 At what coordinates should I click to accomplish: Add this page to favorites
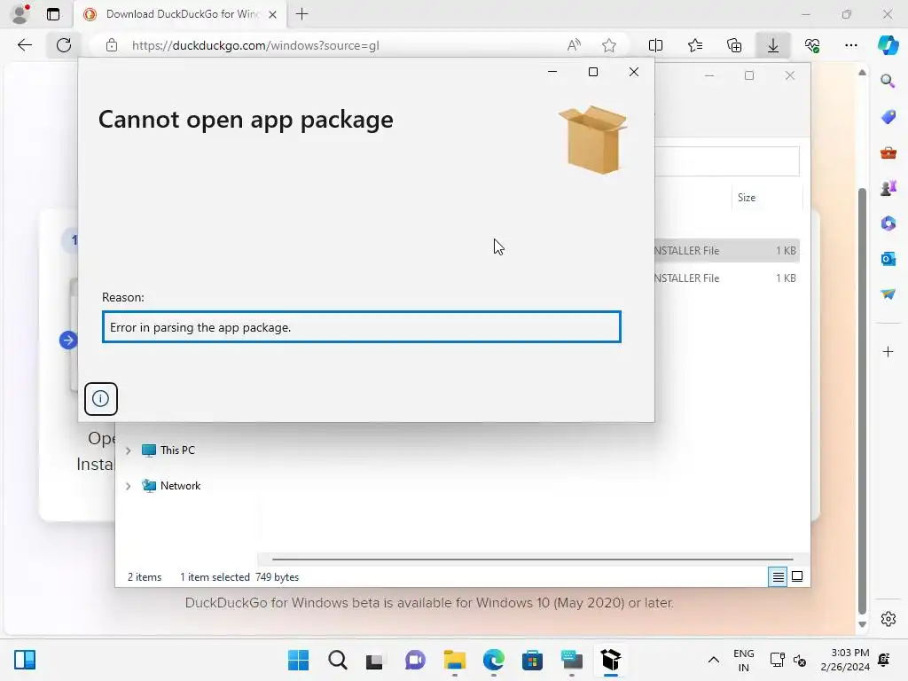click(x=608, y=45)
